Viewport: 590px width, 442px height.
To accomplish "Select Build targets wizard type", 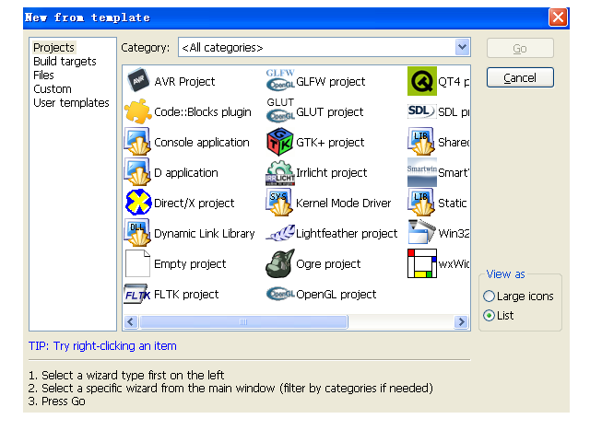I will click(65, 62).
